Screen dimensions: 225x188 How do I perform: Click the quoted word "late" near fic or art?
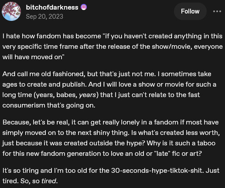(x=161, y=154)
